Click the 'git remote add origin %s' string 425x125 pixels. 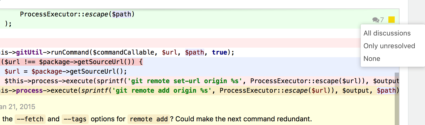(162, 91)
